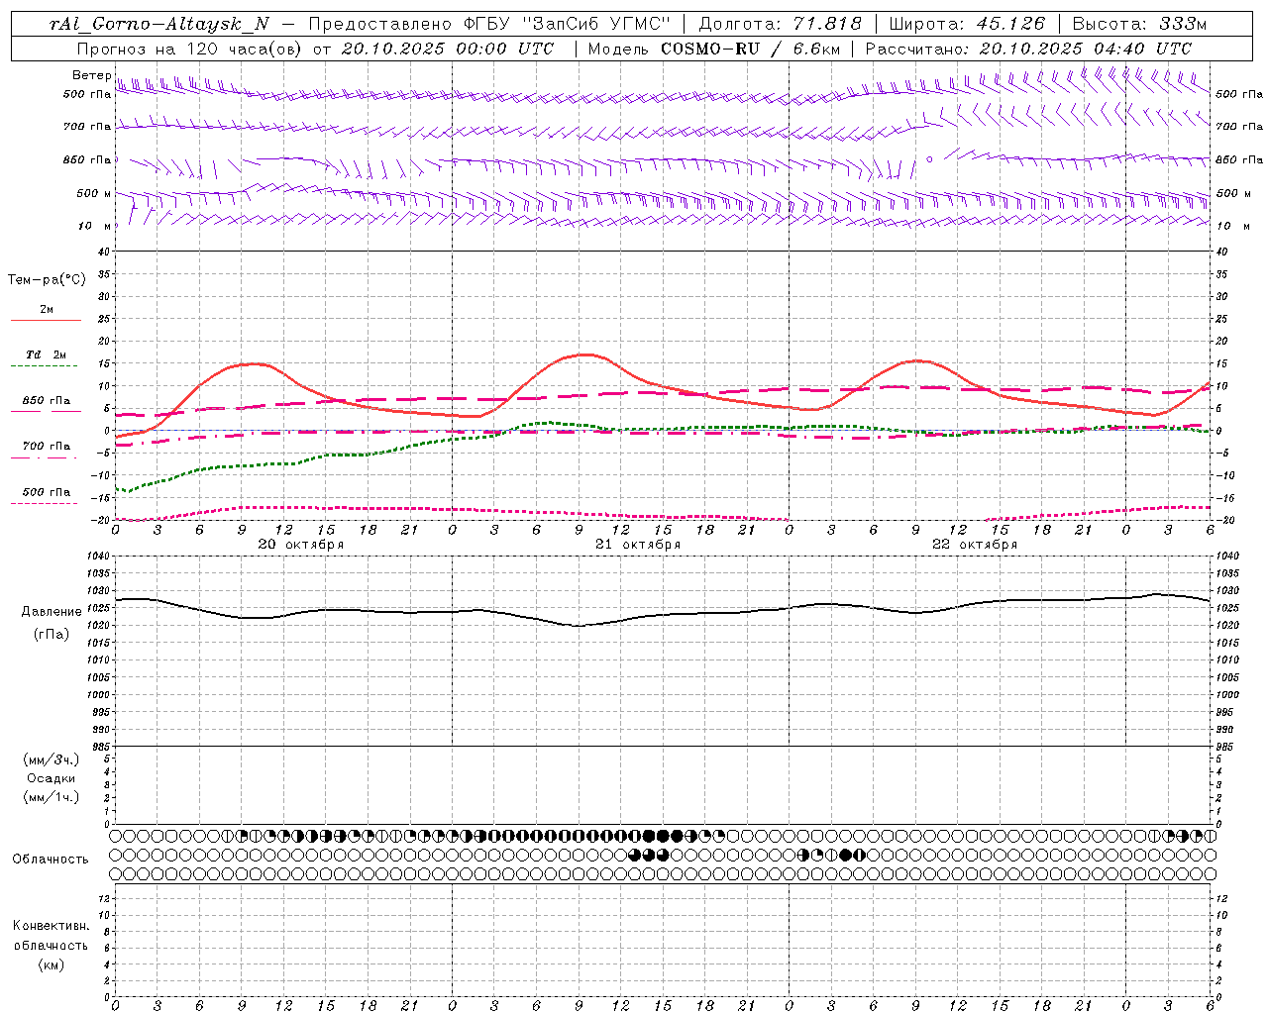This screenshot has width=1268, height=1014.
Task: Click the red solid line sample under 2м
Action: (x=46, y=321)
